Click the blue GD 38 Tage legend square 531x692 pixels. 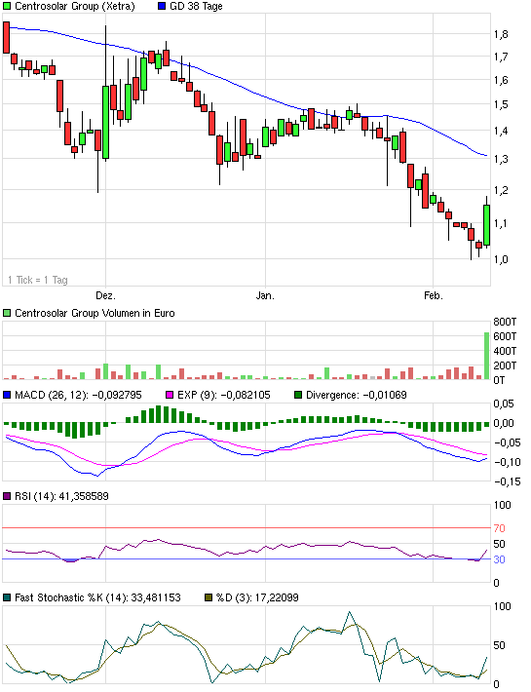pyautogui.click(x=162, y=6)
